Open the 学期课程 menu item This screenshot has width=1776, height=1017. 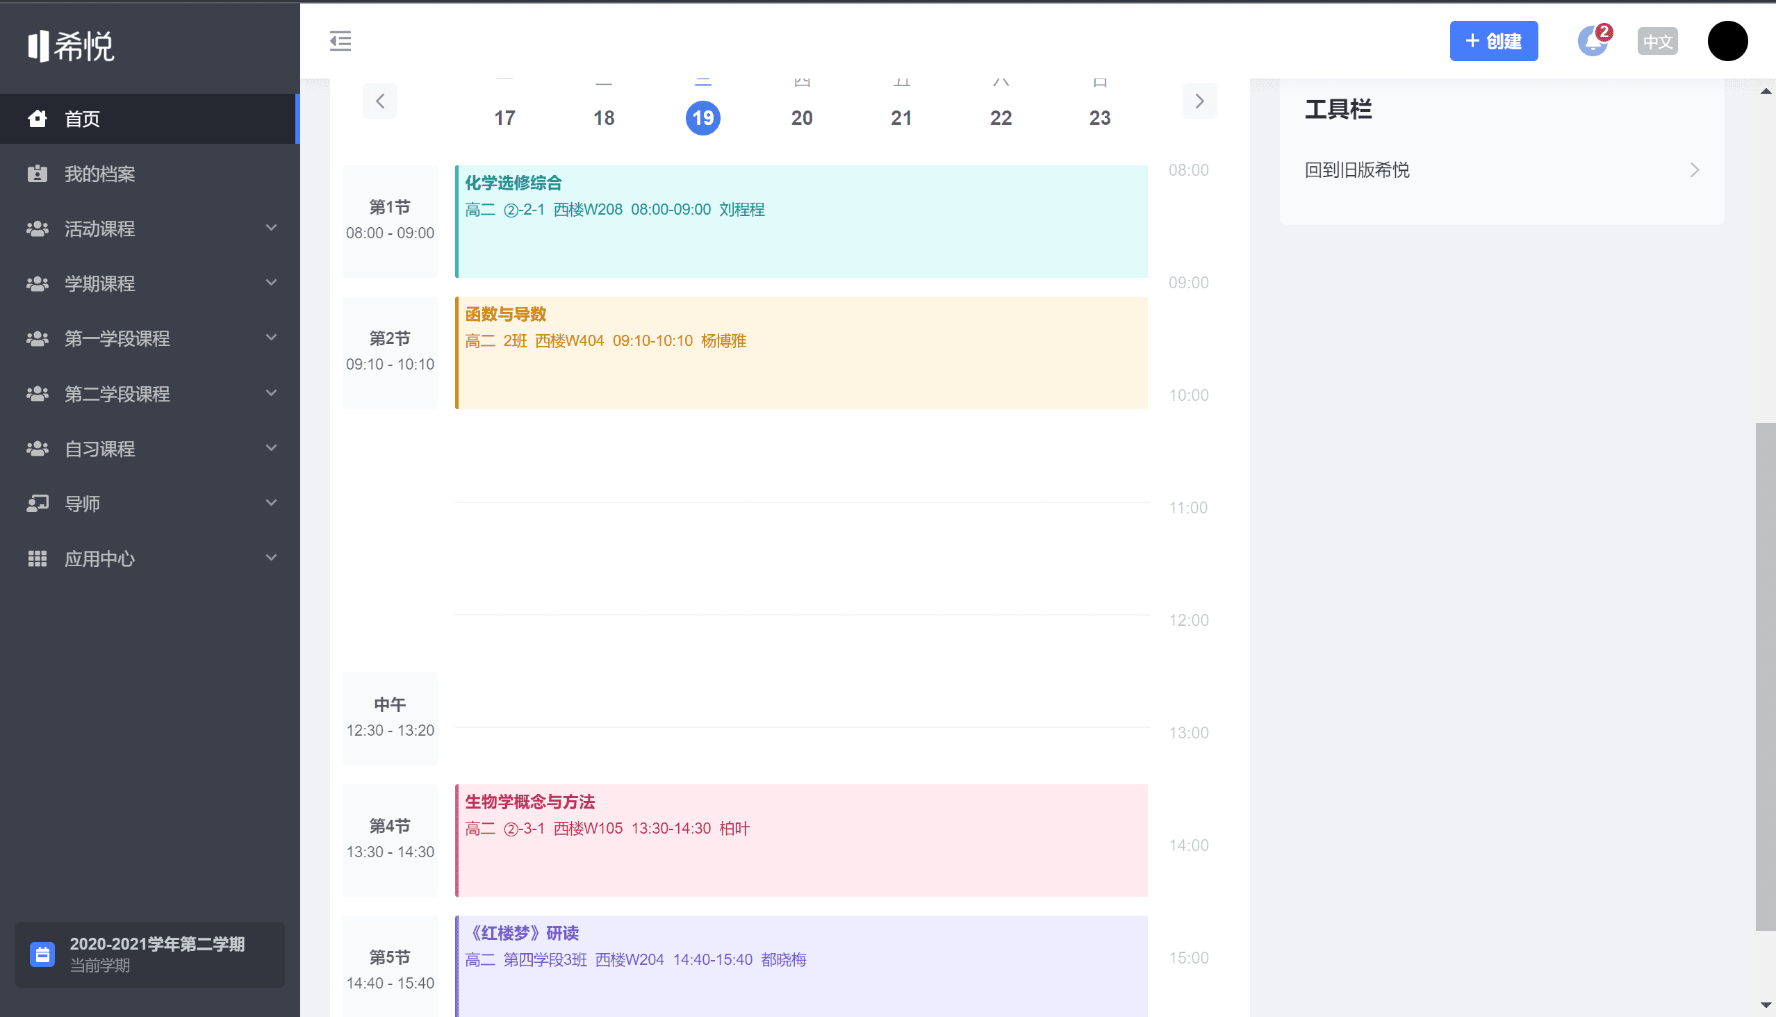[x=149, y=283]
